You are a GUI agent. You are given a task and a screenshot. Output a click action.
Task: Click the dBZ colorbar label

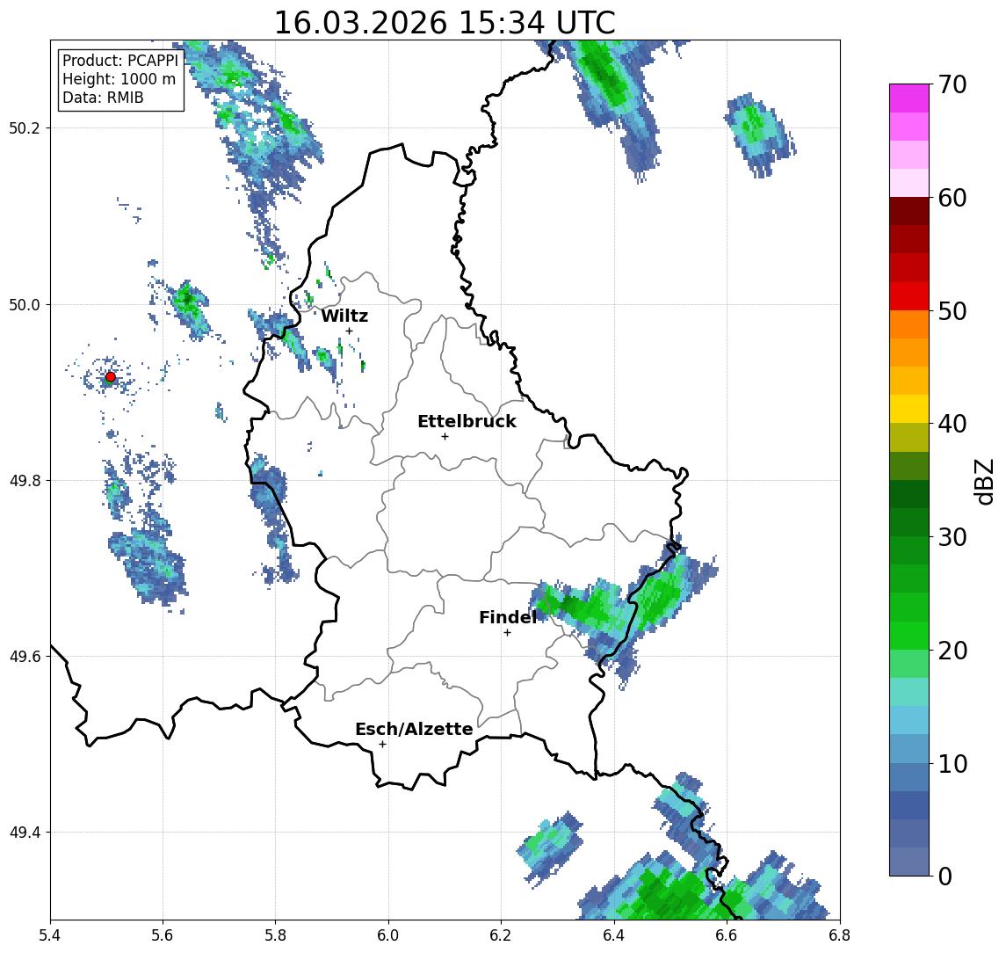pyautogui.click(x=983, y=482)
